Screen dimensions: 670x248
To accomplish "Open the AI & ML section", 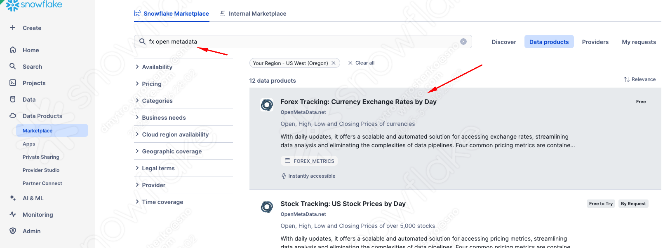I will pyautogui.click(x=33, y=198).
